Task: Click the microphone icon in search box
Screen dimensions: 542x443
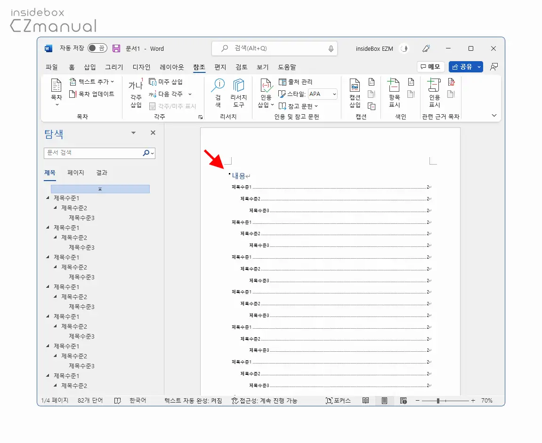Action: tap(331, 49)
